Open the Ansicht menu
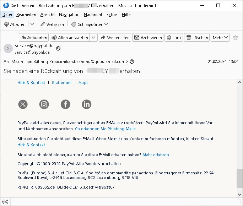The width and height of the screenshot is (243, 206). click(48, 15)
